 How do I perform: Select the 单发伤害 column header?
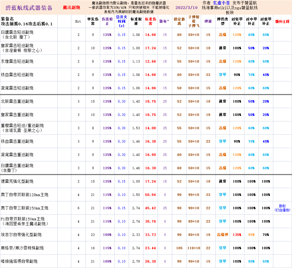point(93,21)
